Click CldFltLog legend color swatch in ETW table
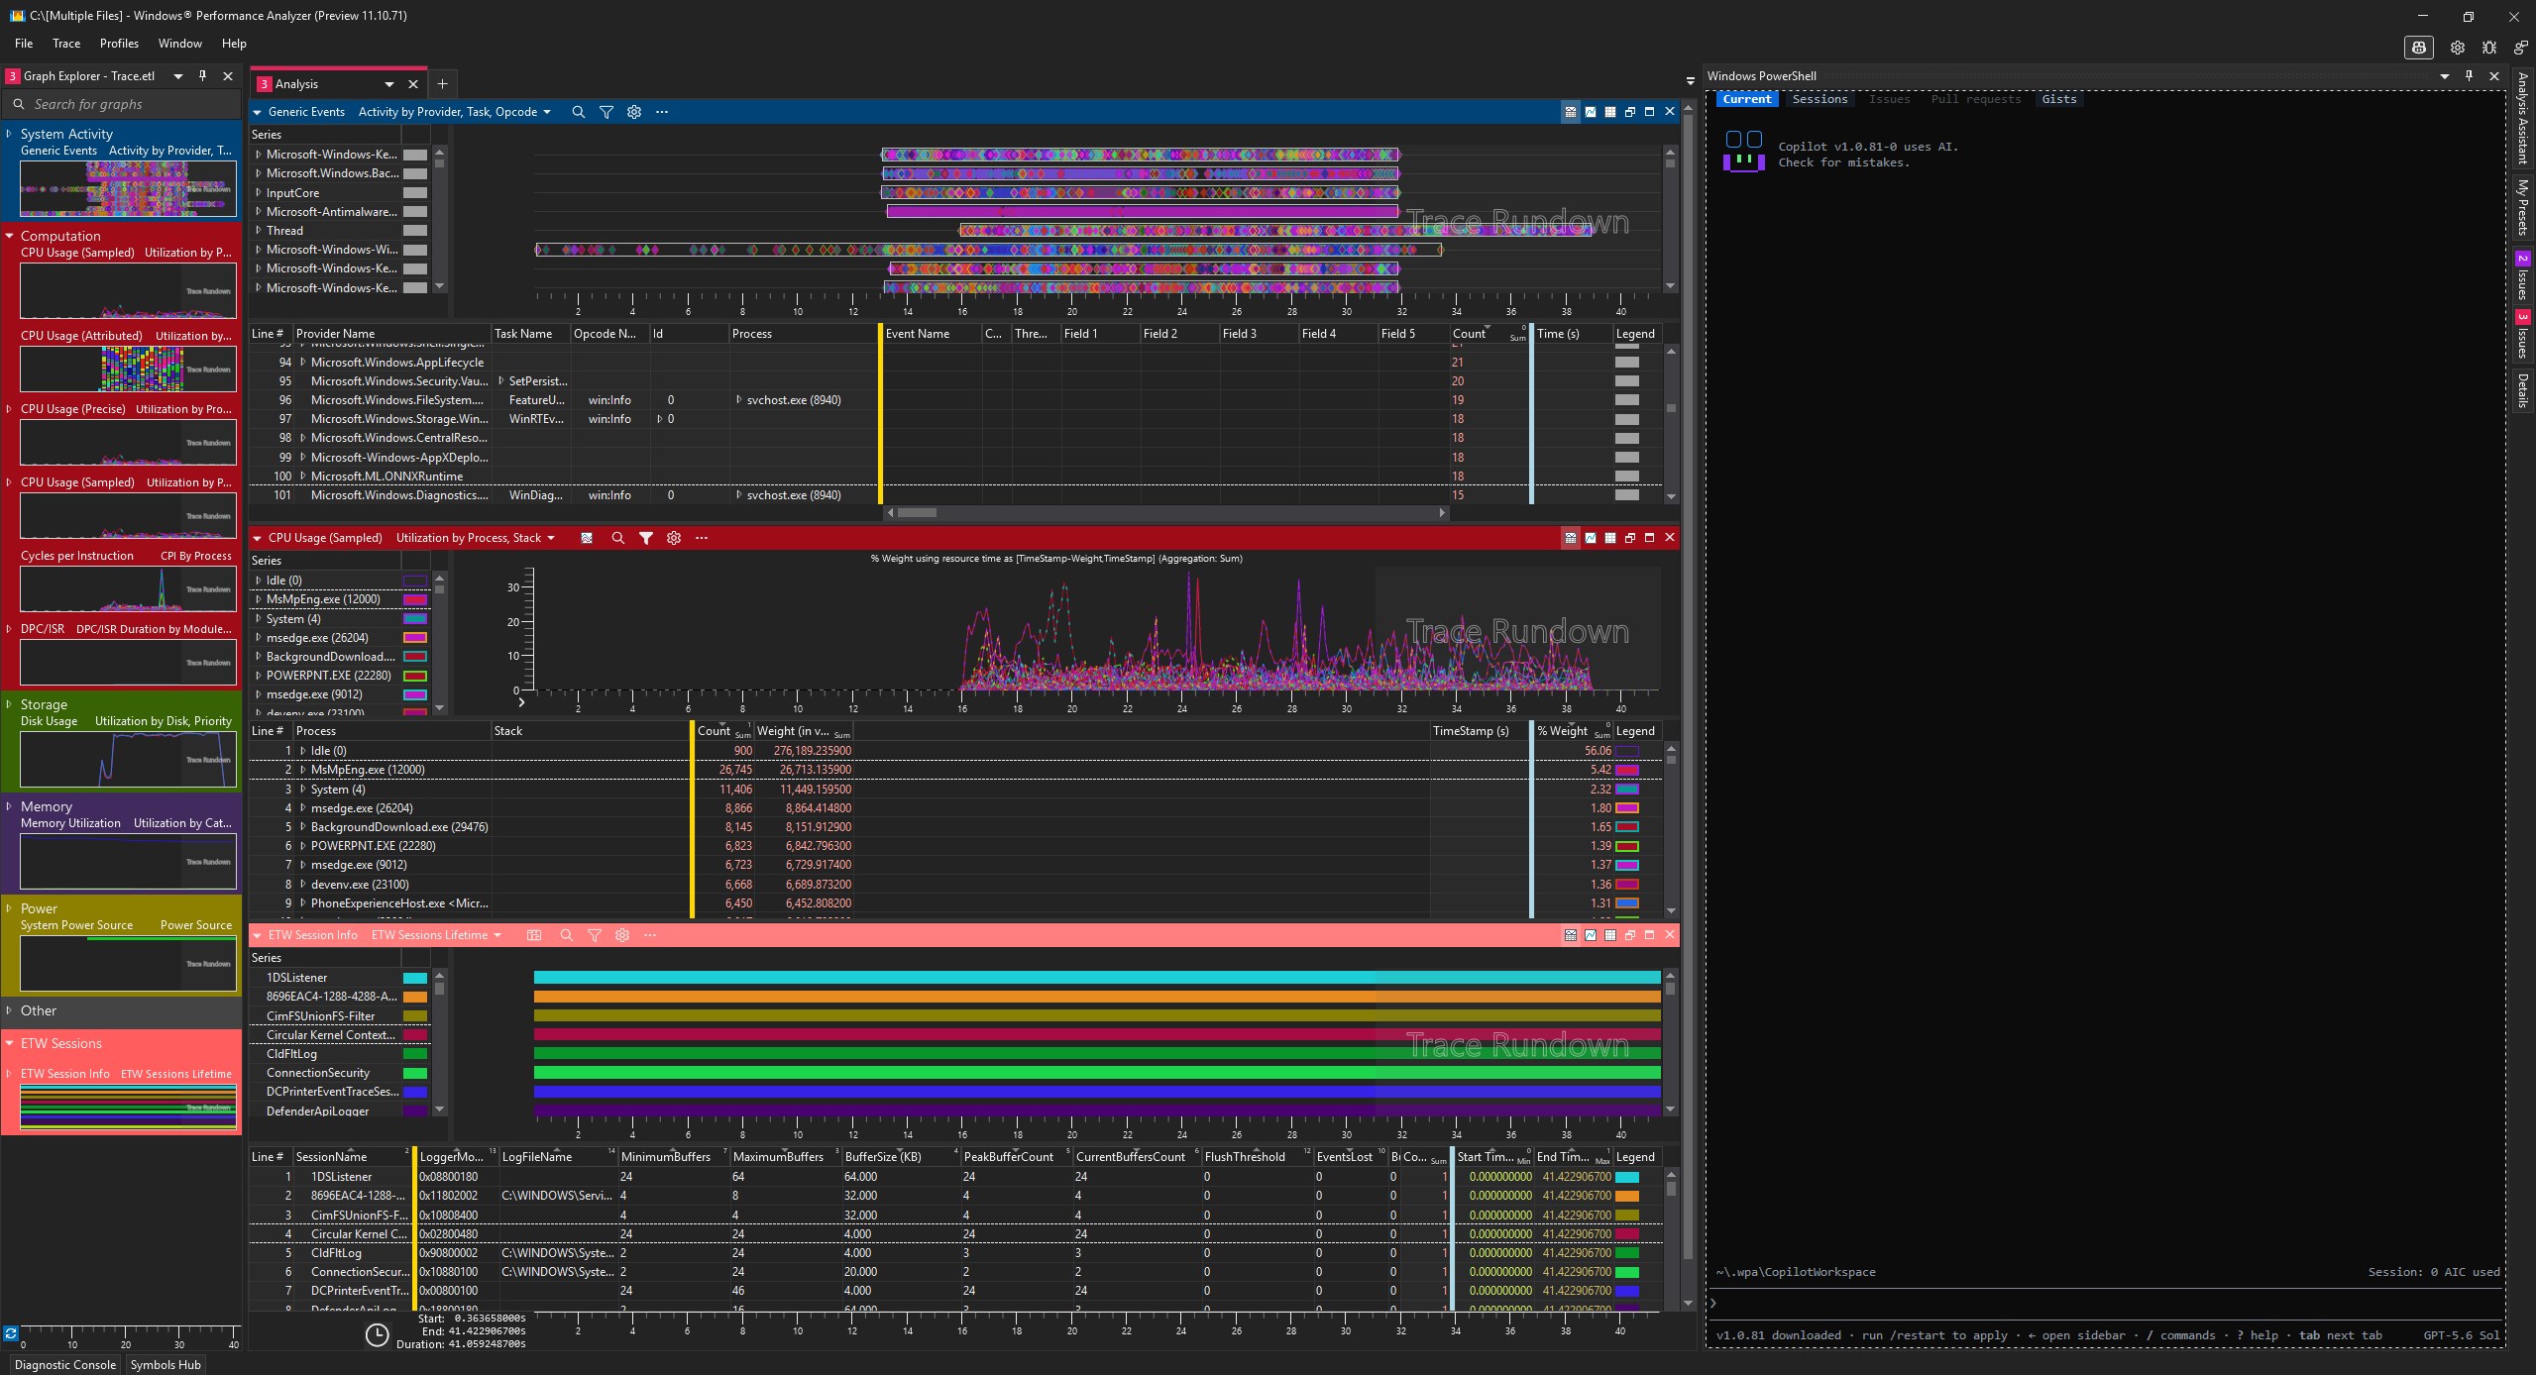This screenshot has width=2536, height=1375. 1626,1253
